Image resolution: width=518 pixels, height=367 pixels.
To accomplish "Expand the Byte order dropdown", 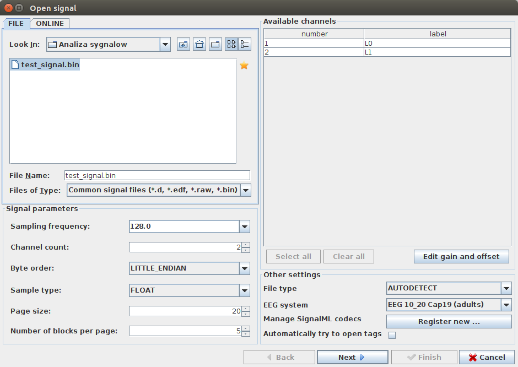I will [x=245, y=268].
